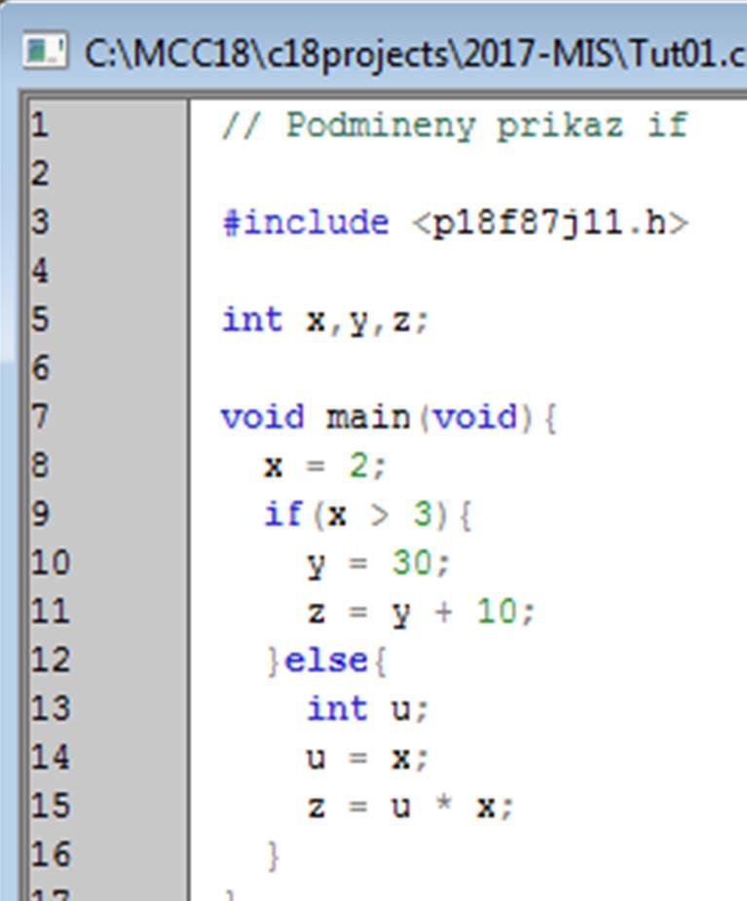
Task: Click the 'if(x > 3){' line
Action: point(368,514)
